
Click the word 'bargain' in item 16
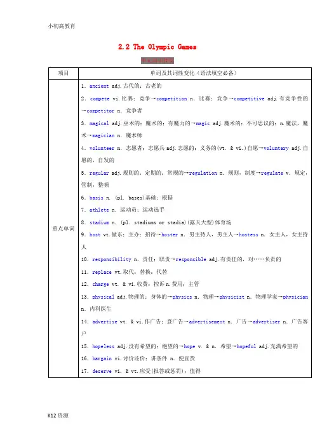coord(102,359)
